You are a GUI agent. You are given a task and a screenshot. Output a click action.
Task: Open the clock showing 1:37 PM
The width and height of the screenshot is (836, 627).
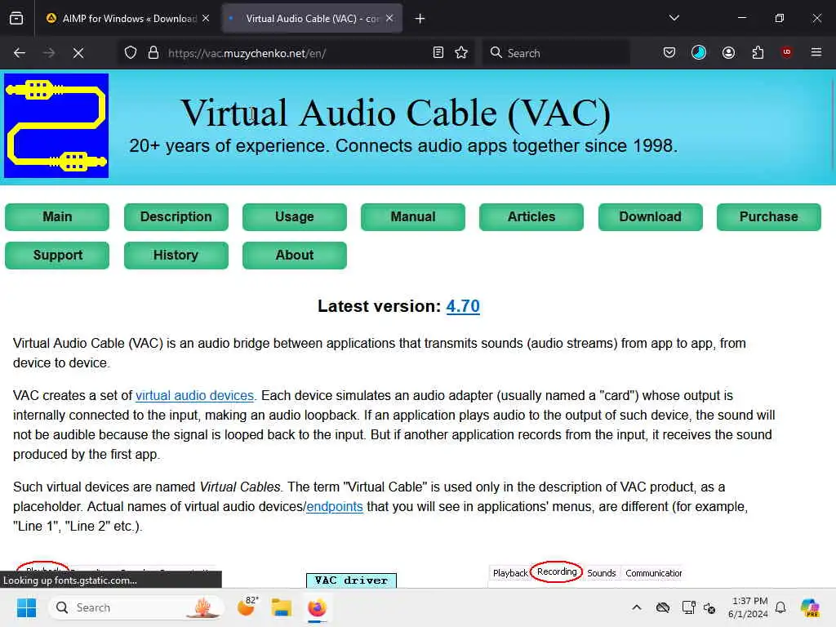pyautogui.click(x=749, y=607)
